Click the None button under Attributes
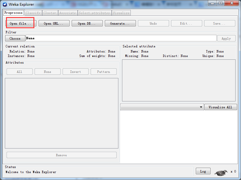This screenshot has height=180, width=241. [48, 72]
